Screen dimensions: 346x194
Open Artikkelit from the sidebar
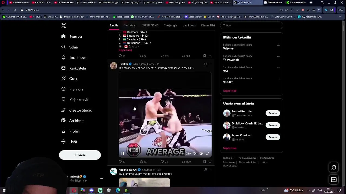pyautogui.click(x=72, y=121)
